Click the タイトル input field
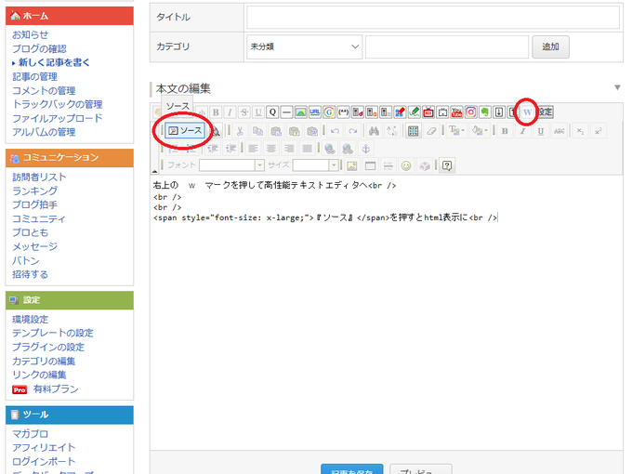This screenshot has width=632, height=474. click(433, 17)
